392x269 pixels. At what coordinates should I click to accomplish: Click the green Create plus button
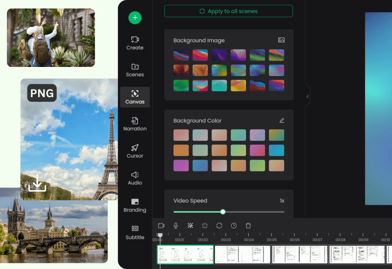click(134, 18)
